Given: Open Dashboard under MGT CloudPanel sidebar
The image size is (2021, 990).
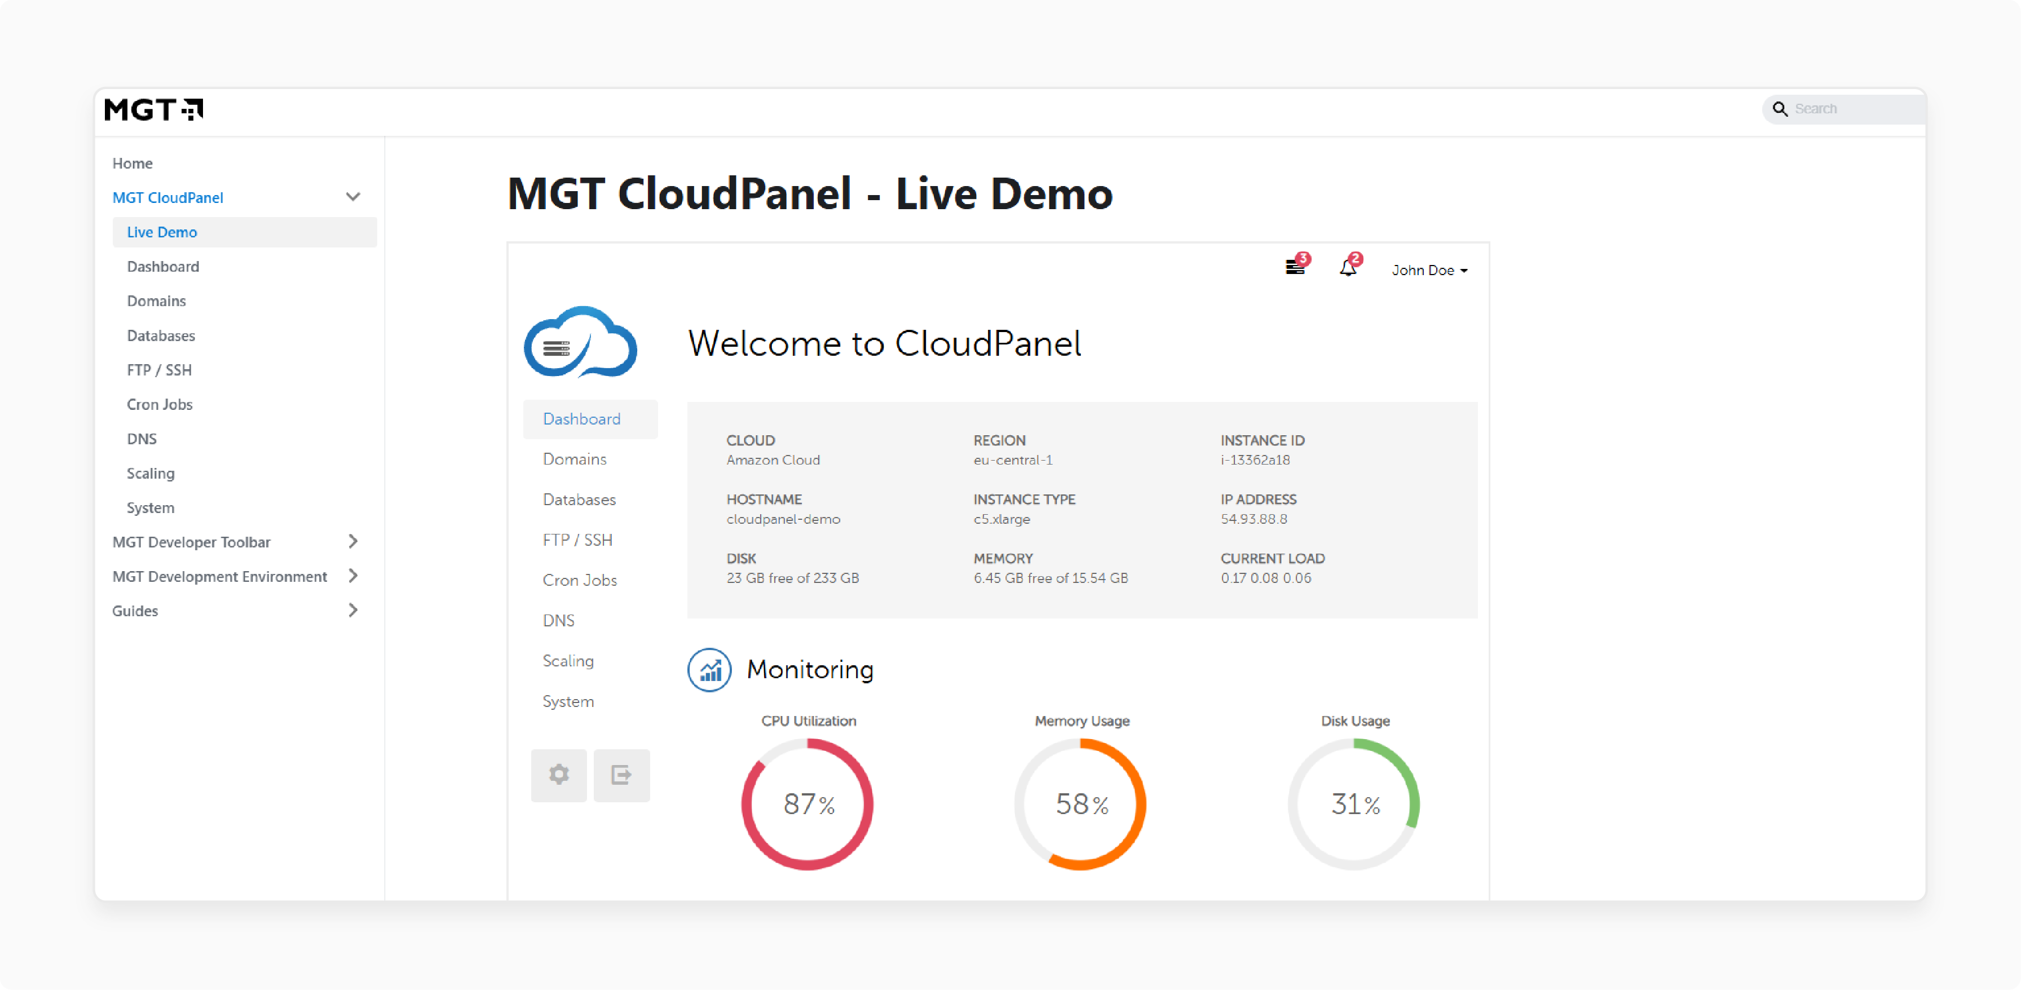Looking at the screenshot, I should (x=163, y=267).
